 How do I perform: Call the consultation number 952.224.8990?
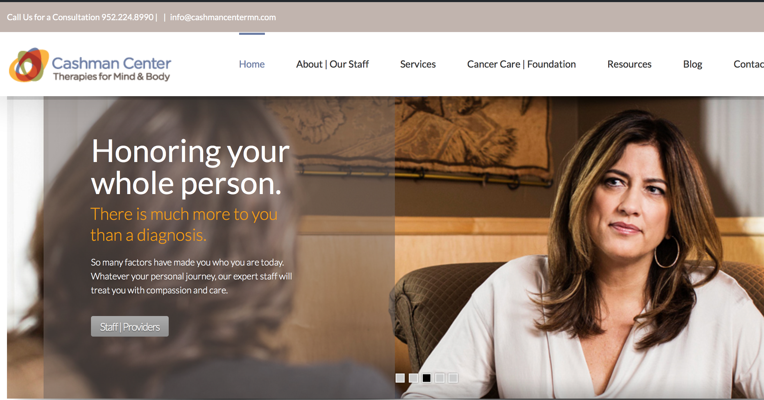click(x=128, y=17)
